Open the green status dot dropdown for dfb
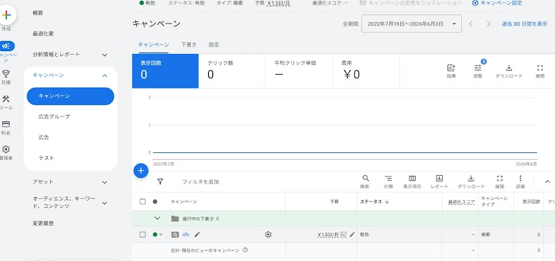Viewport: 555px width, 261px height. tap(157, 235)
